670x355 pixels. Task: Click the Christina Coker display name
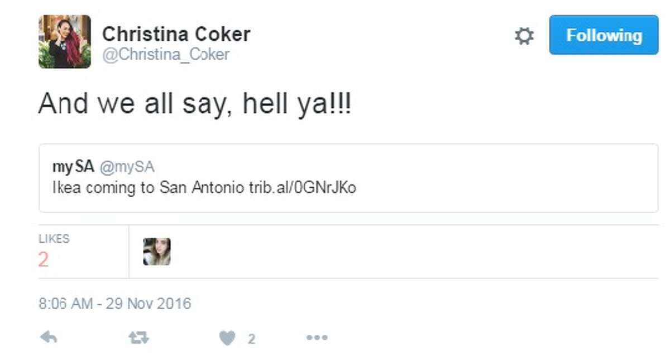(176, 34)
